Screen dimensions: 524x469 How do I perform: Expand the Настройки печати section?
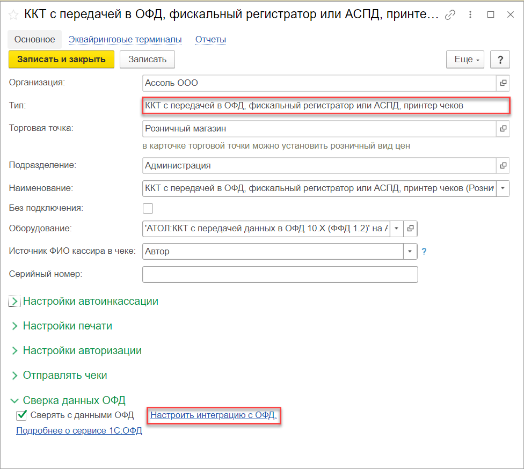point(14,326)
